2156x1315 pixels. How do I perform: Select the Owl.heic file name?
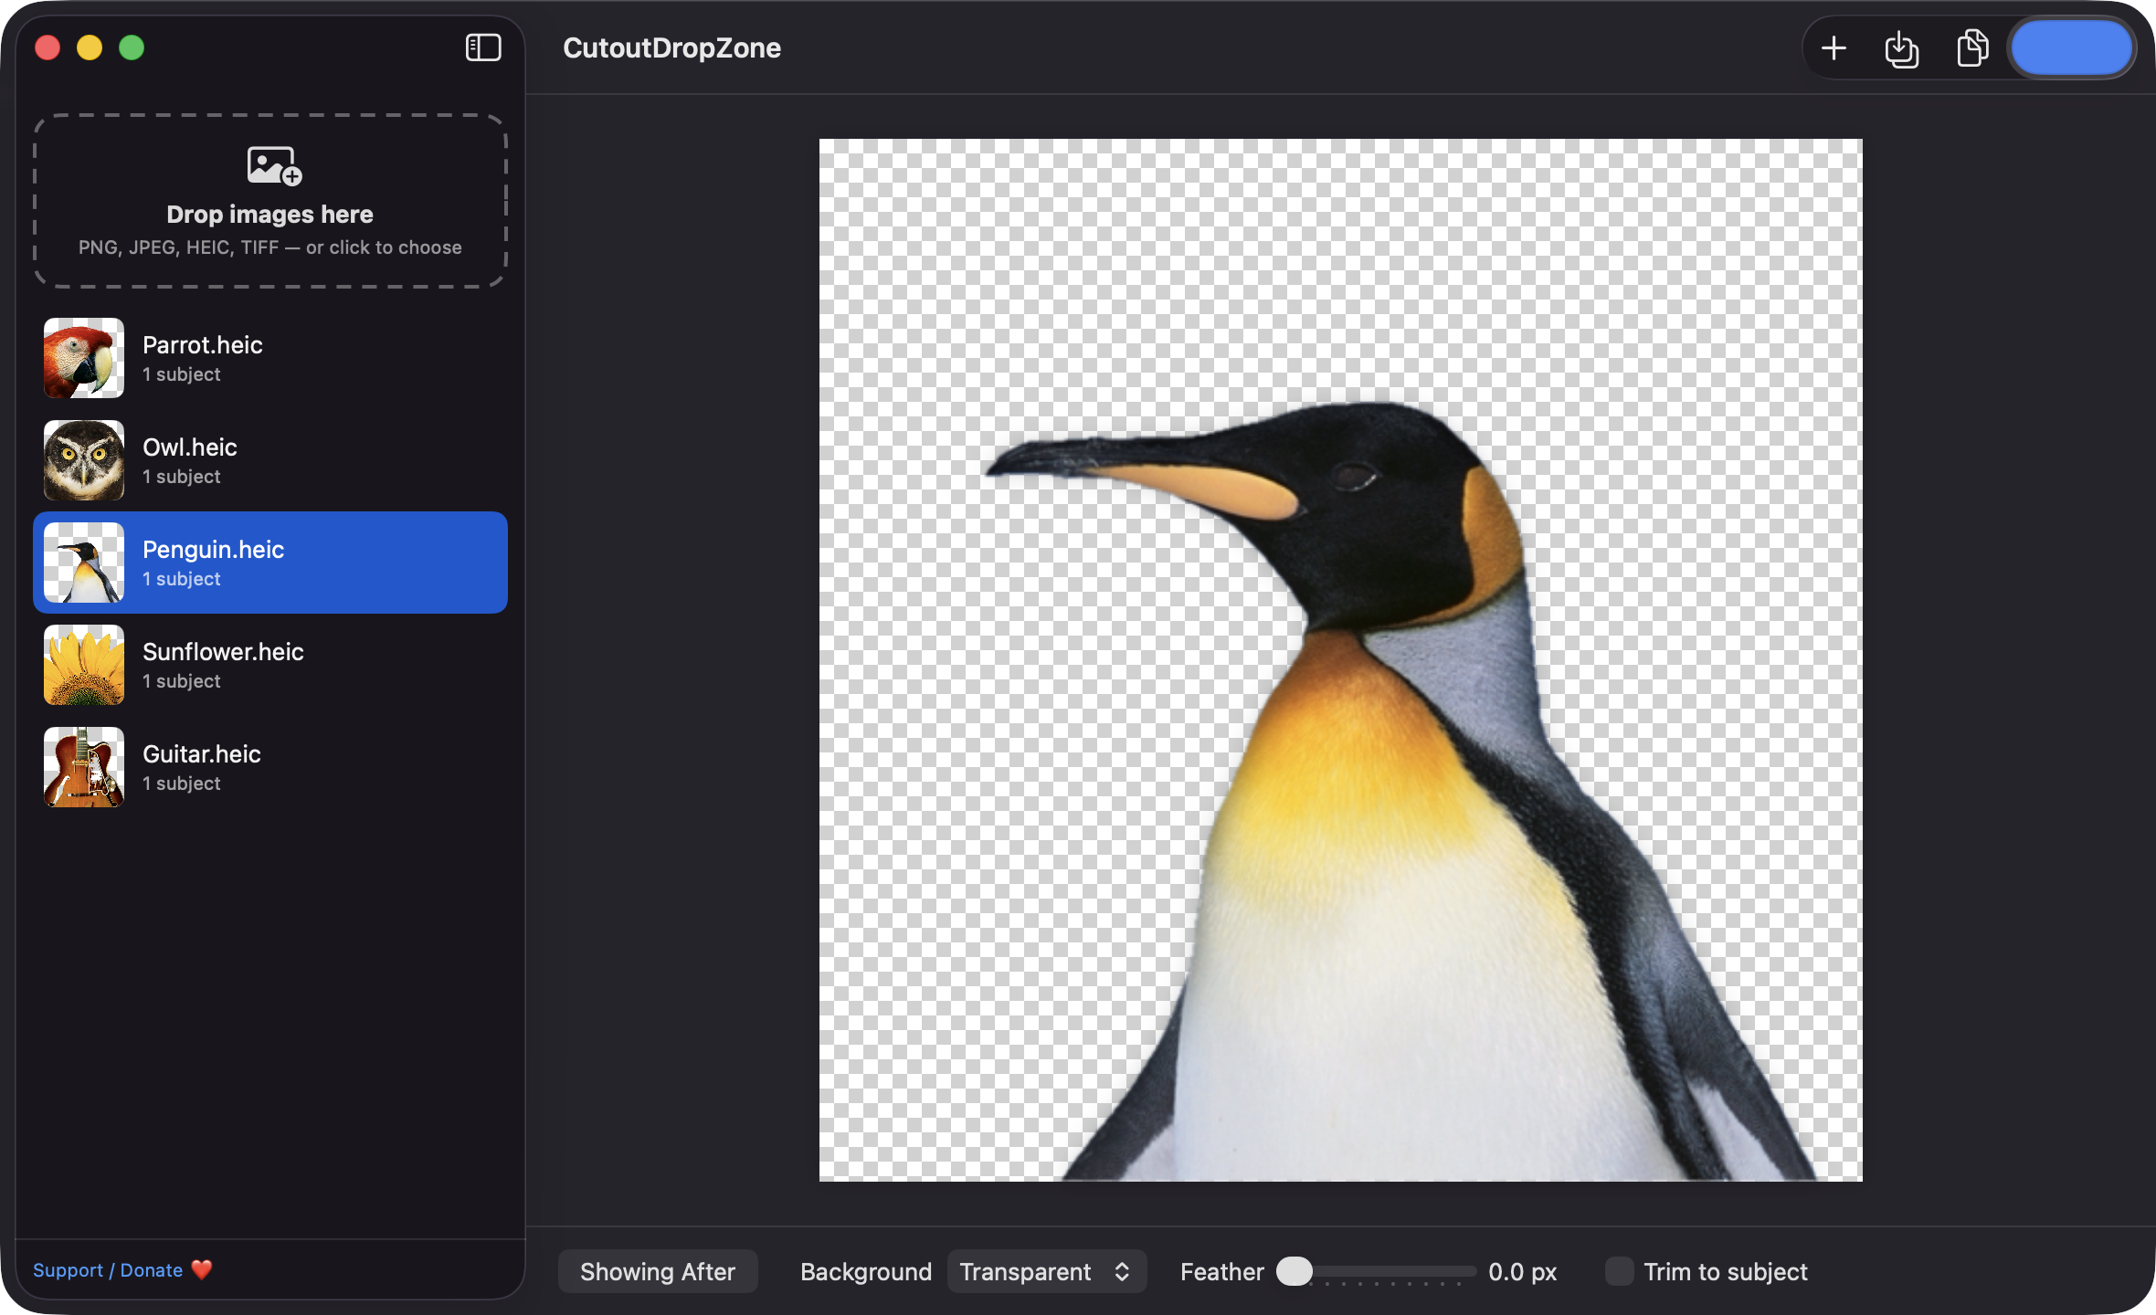pos(190,447)
